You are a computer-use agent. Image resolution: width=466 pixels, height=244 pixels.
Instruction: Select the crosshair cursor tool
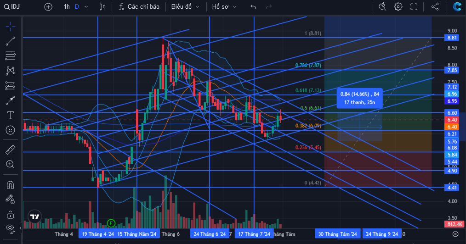tap(11, 27)
